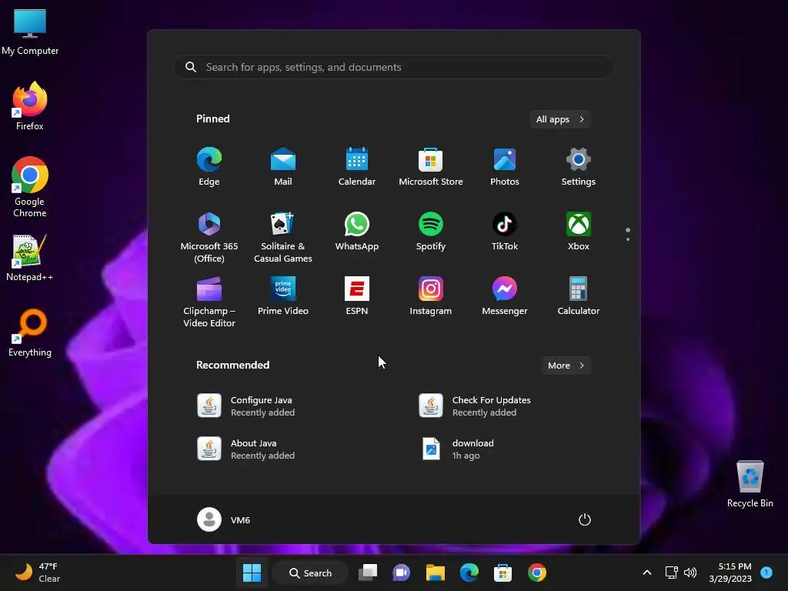Open WhatsApp
The width and height of the screenshot is (788, 591).
357,232
